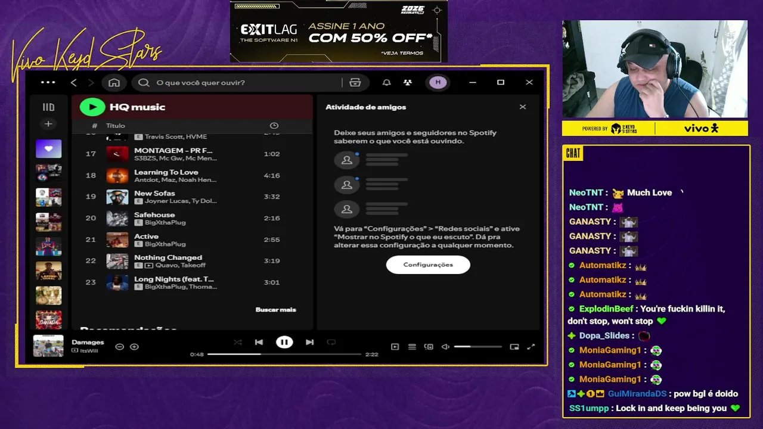The width and height of the screenshot is (763, 429).
Task: Sort by duration clock icon
Action: [x=274, y=126]
